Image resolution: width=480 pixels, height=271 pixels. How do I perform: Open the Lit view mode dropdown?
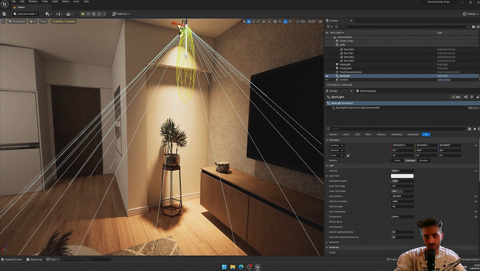tap(33, 21)
